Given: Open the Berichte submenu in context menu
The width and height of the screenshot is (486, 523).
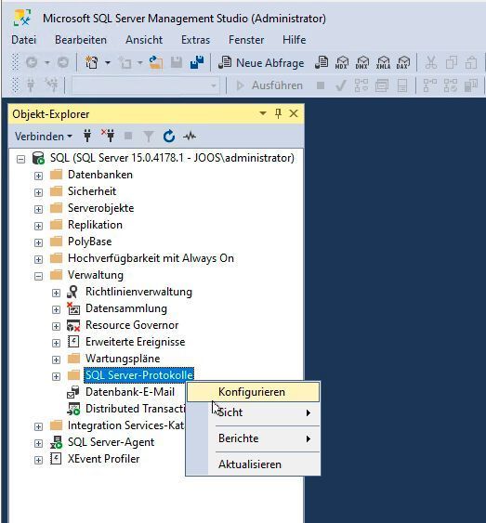Looking at the screenshot, I should [x=253, y=438].
